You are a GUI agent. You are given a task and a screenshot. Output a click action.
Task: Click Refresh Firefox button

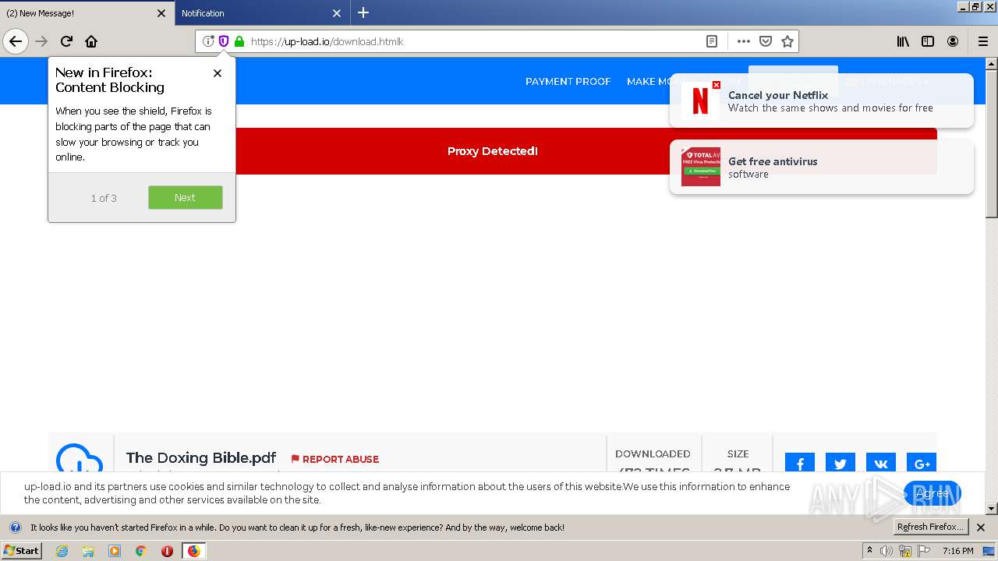tap(931, 527)
